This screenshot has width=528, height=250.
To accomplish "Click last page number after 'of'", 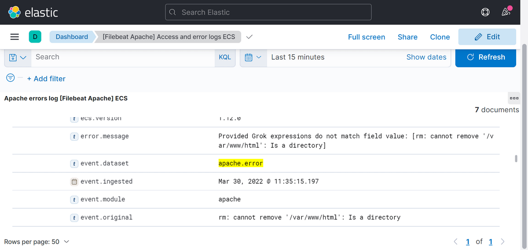I will (491, 242).
